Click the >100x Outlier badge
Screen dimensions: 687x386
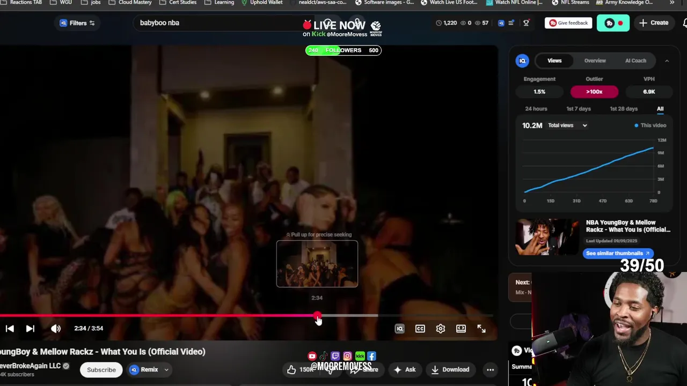[594, 92]
